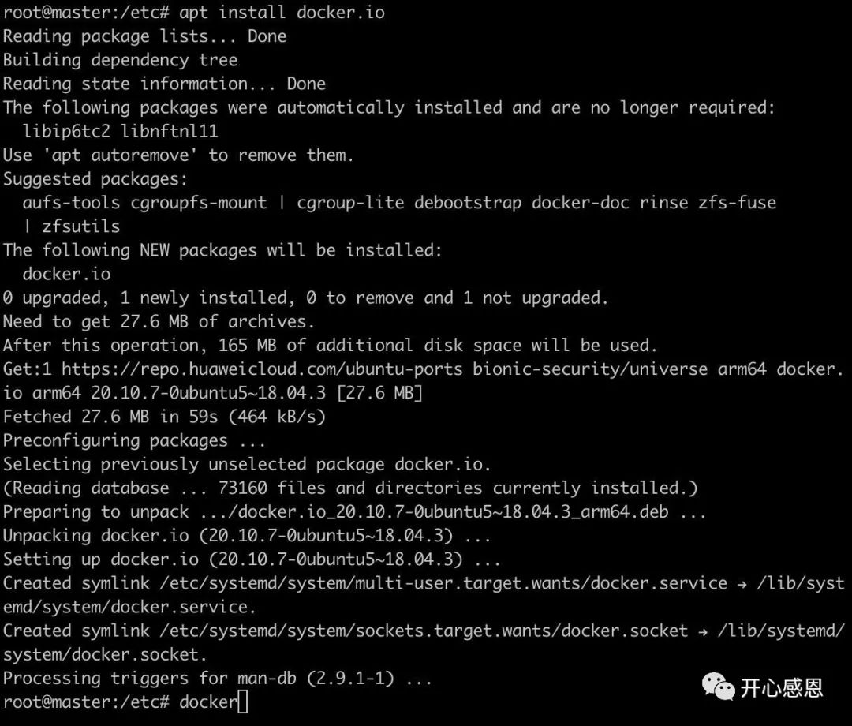Click the WeChat logo watermark icon
The height and width of the screenshot is (726, 852).
pos(719,687)
